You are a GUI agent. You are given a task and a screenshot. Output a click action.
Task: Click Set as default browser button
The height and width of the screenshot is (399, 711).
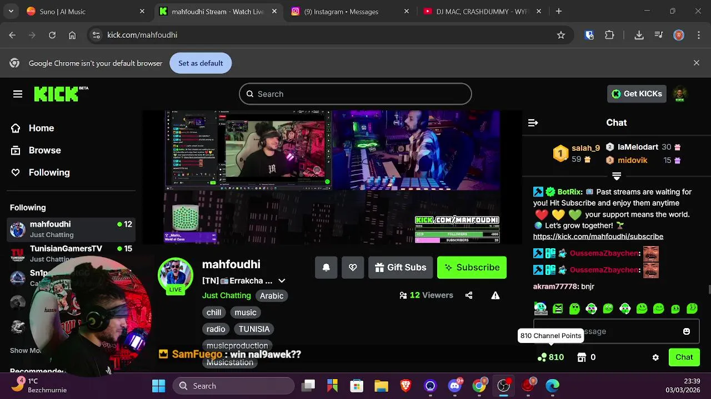click(x=201, y=63)
